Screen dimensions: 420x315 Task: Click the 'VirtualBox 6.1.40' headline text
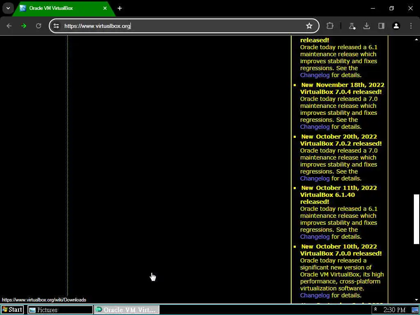tap(327, 195)
